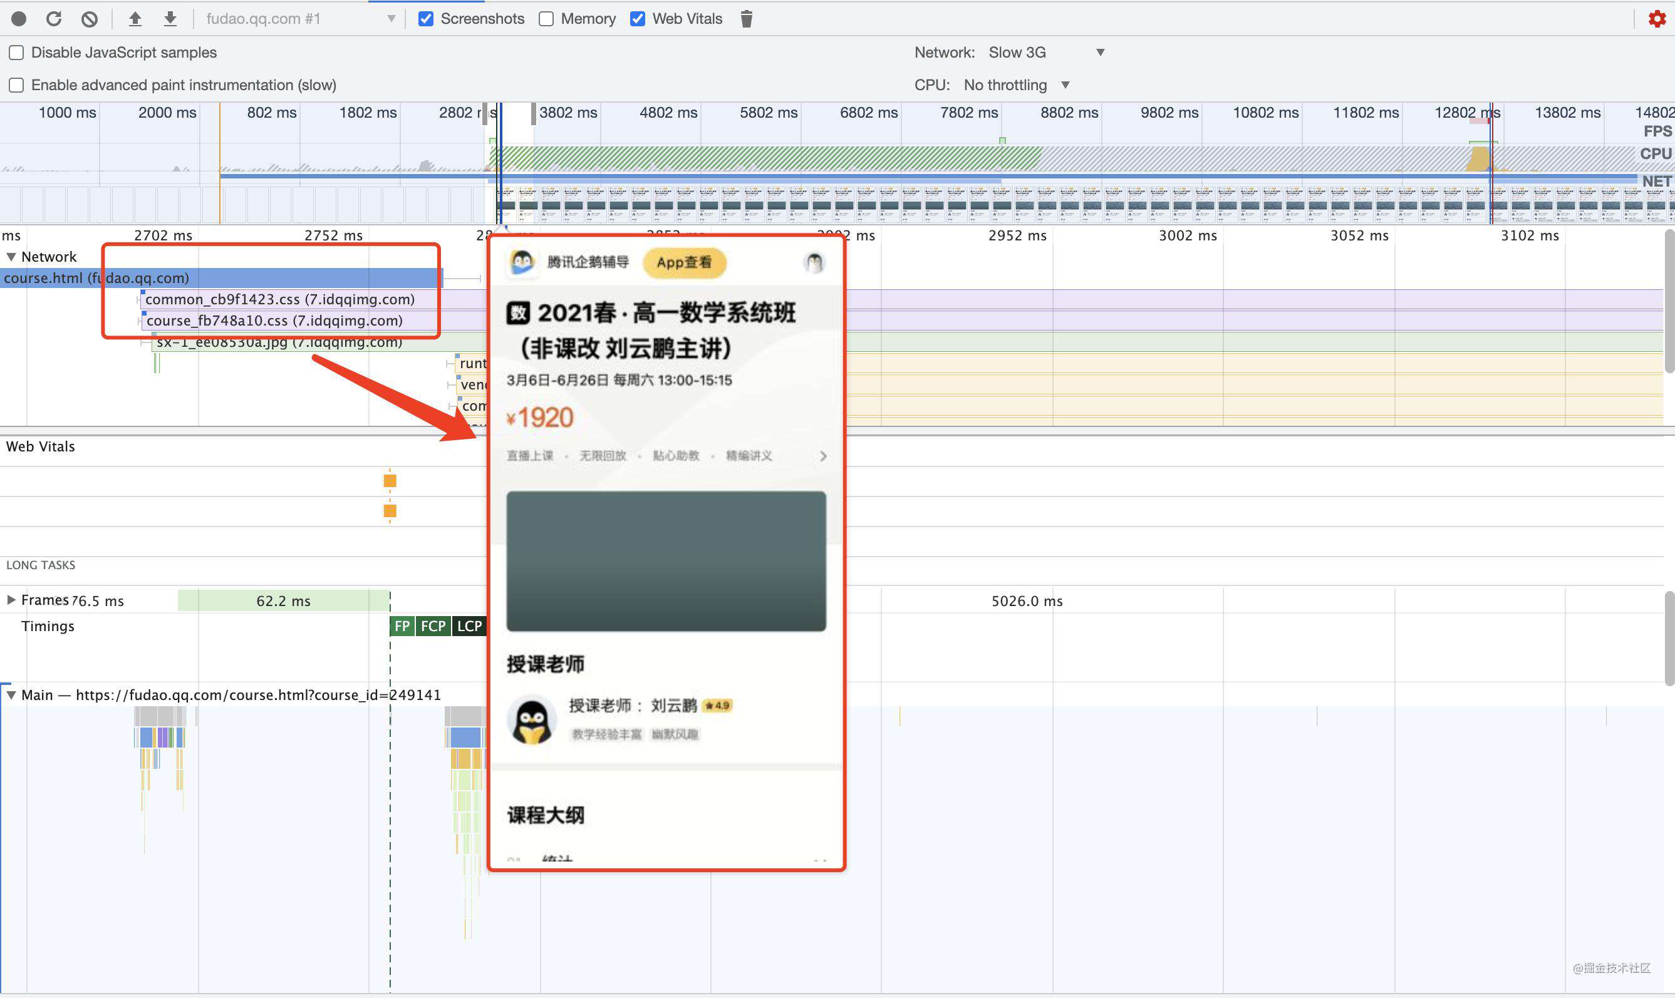Click the 12802 ms overview ruler label

(x=1467, y=112)
